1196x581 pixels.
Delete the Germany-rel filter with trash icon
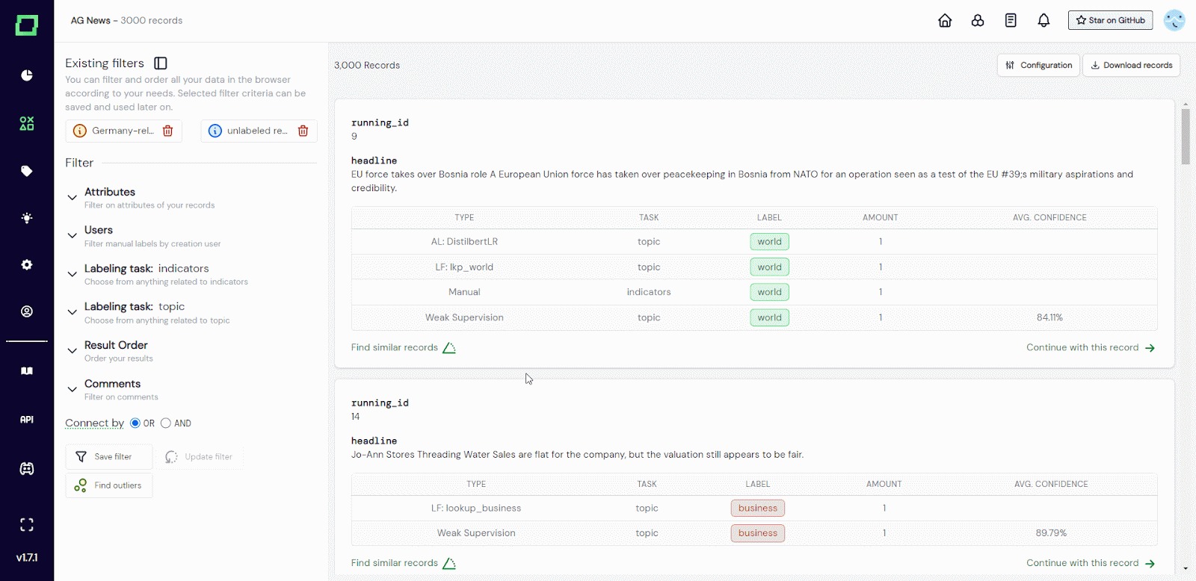[168, 131]
